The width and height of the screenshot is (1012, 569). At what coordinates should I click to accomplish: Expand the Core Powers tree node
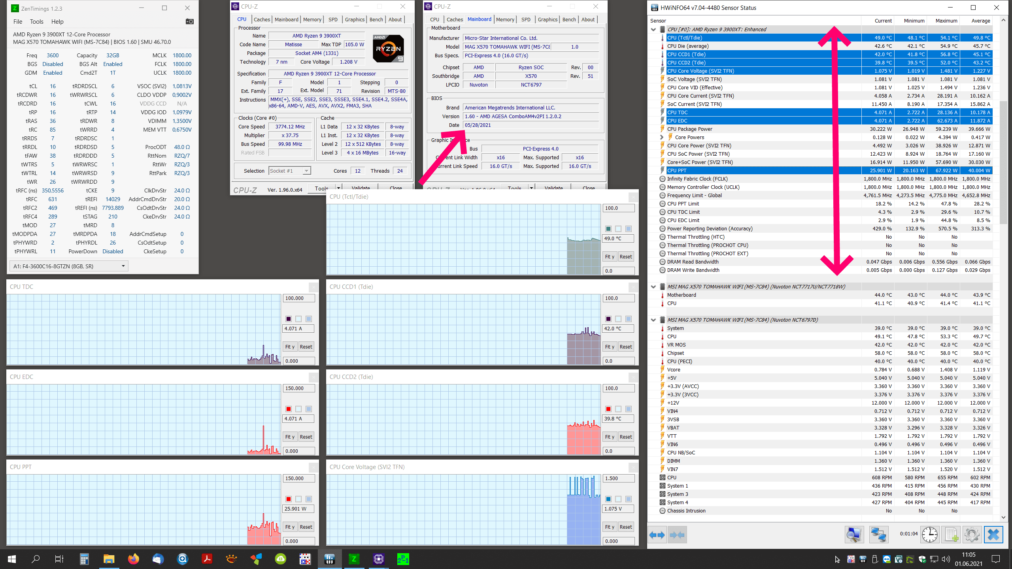(662, 137)
